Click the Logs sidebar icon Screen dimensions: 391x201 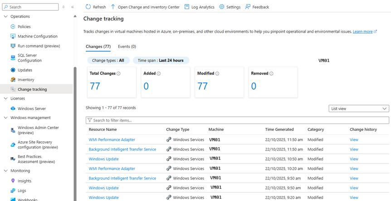click(13, 191)
